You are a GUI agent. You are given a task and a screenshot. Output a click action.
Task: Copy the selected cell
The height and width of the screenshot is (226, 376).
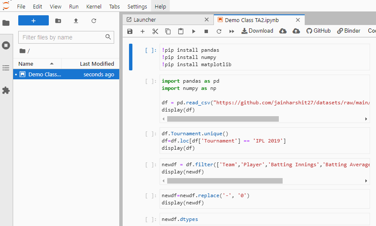pyautogui.click(x=168, y=31)
